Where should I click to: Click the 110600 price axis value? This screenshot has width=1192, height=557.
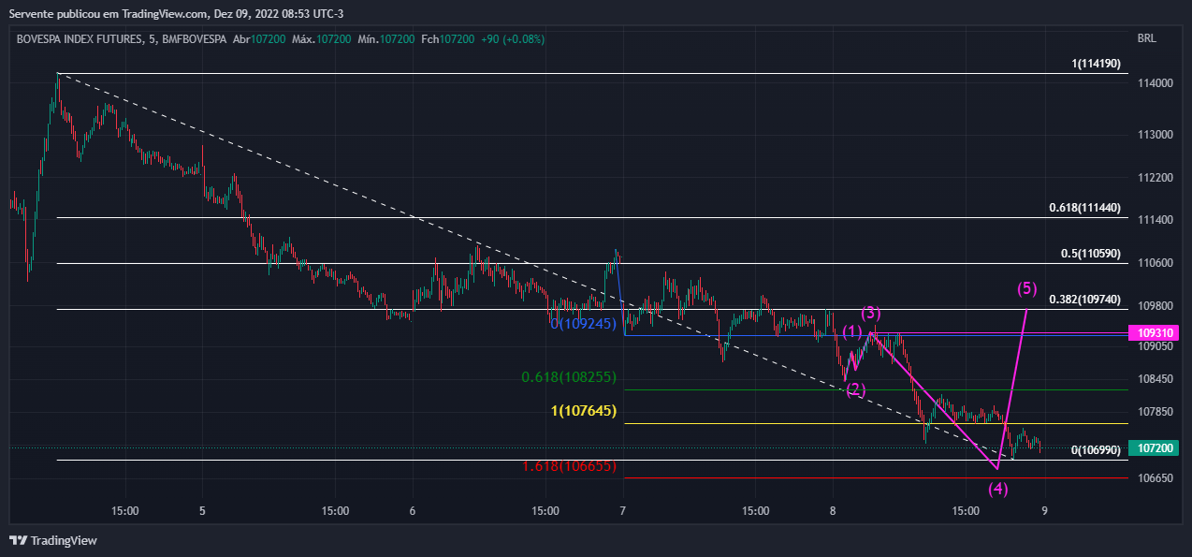tap(1154, 263)
